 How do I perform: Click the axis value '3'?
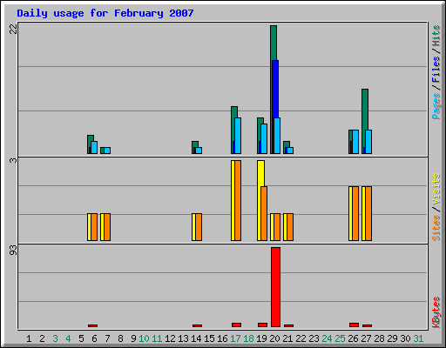(x=13, y=160)
